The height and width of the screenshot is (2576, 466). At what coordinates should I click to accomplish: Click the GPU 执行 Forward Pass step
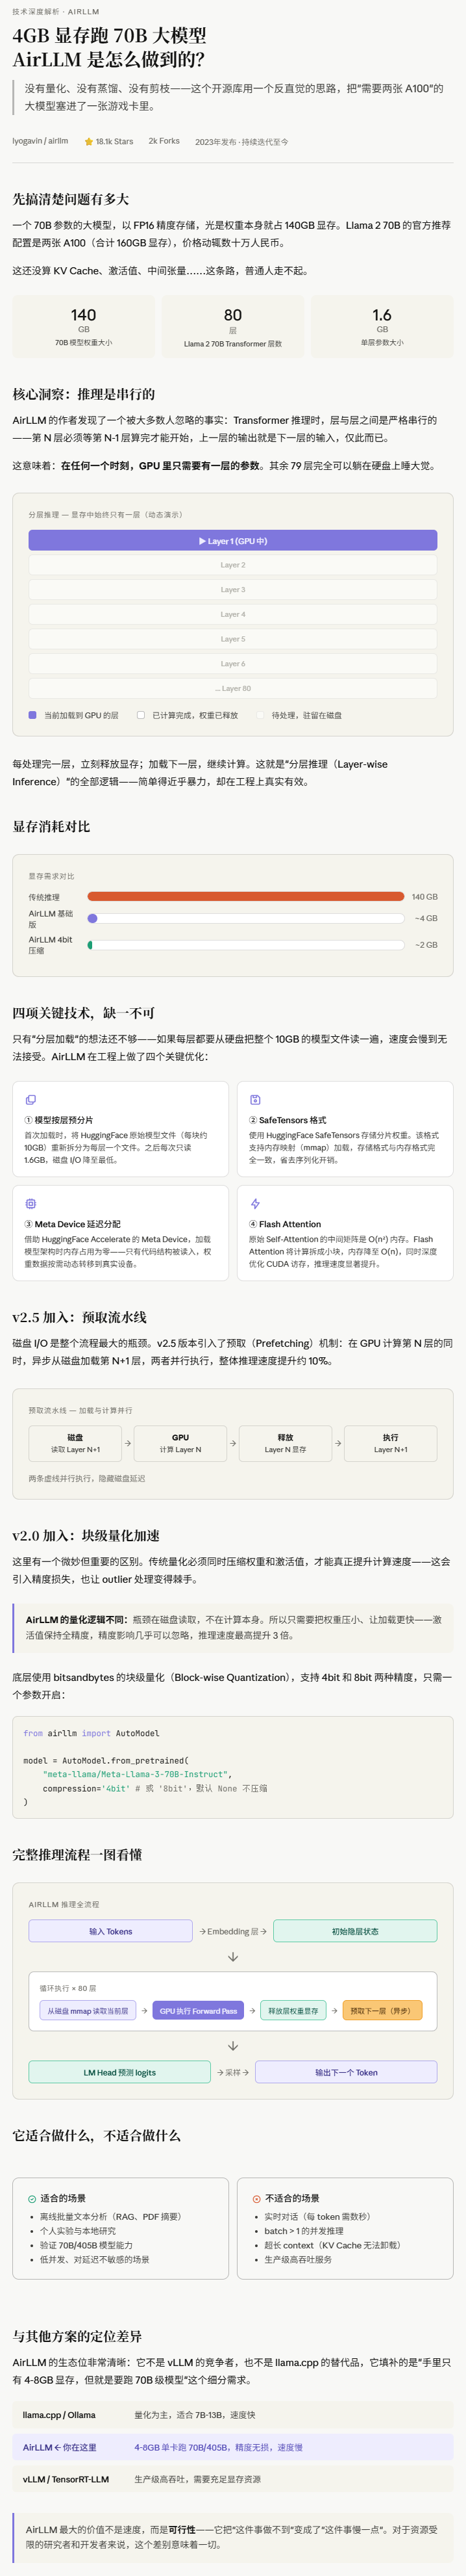[x=197, y=2010]
